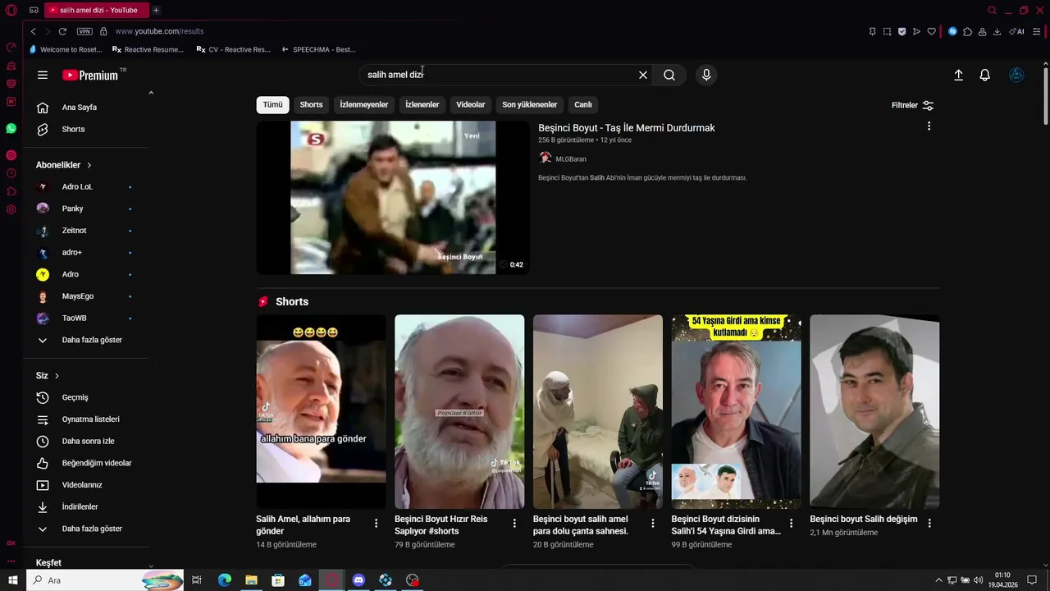
Task: Open Microsoft Edge from the taskbar
Action: coord(225,580)
